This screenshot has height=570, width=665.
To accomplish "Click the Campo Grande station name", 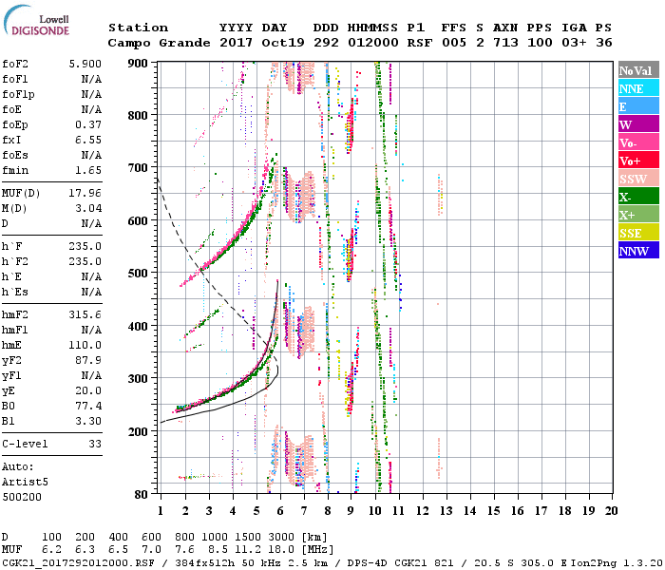I will click(159, 43).
